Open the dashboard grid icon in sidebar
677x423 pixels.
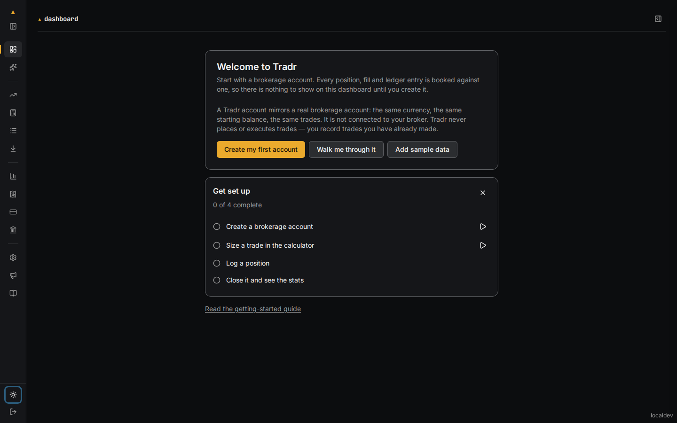point(13,49)
